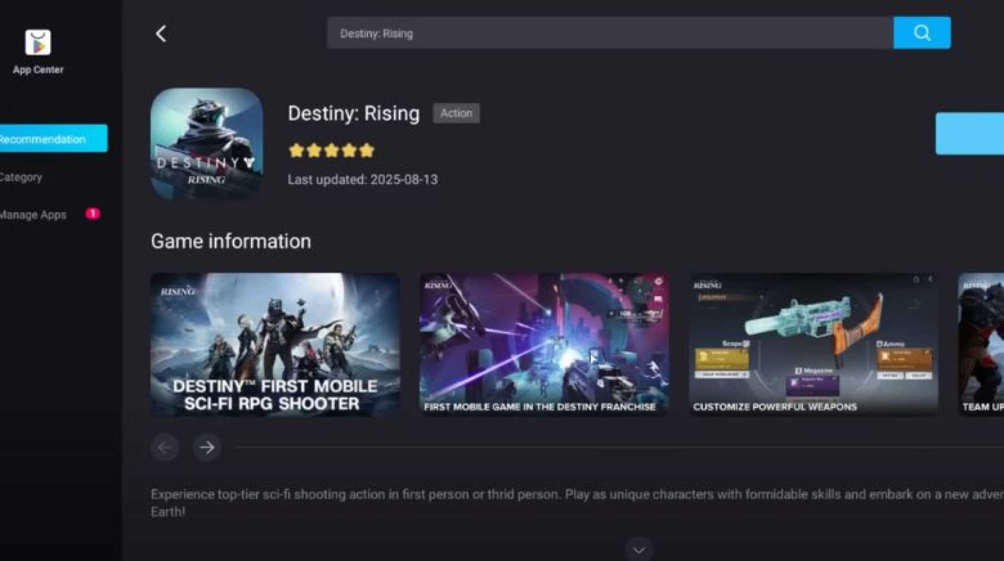Open the Manage Apps sidebar tab
1004x561 pixels.
pyautogui.click(x=33, y=214)
